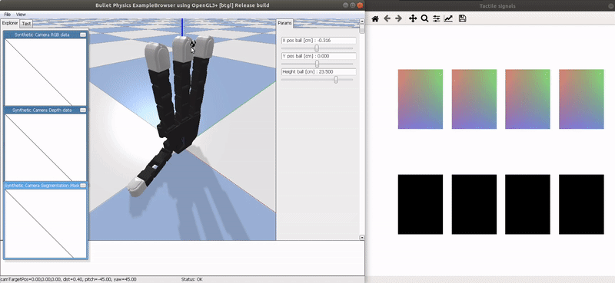
Task: Go back to previous view arrow
Action: [387, 18]
